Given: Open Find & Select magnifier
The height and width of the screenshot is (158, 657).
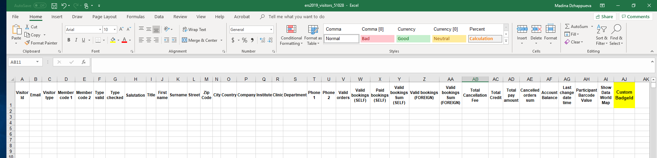Looking at the screenshot, I should point(616,30).
